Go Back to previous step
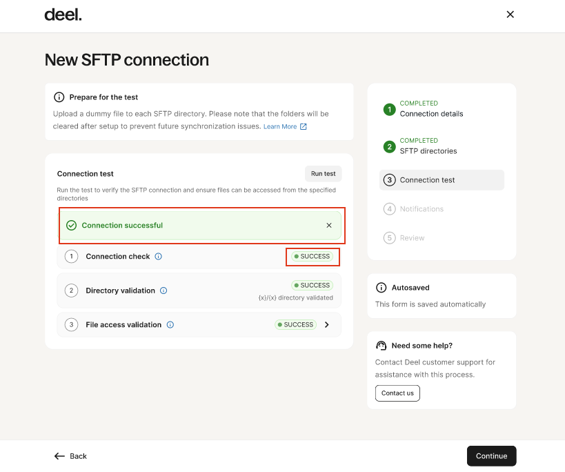 [x=71, y=456]
